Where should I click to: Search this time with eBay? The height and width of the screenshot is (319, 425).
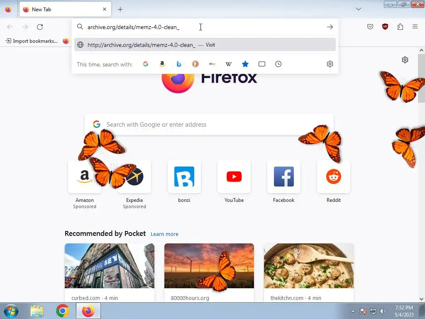[212, 64]
